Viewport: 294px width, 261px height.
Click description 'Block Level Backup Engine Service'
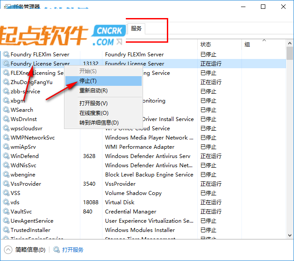149,175
